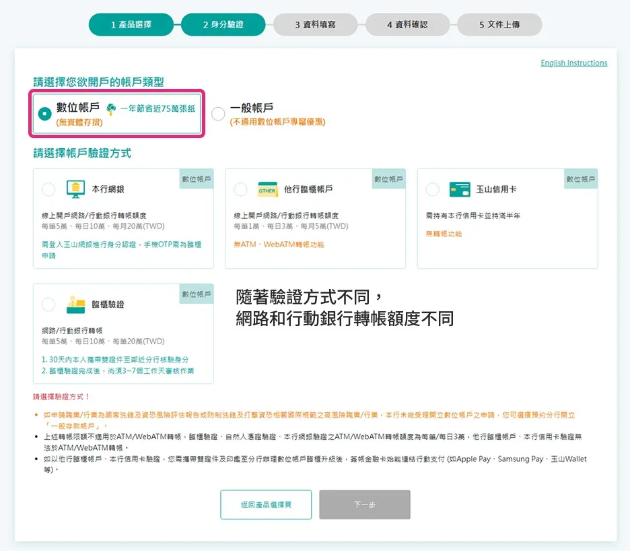Switch to step 1 產品選擇
Image resolution: width=630 pixels, height=551 pixels.
click(131, 24)
